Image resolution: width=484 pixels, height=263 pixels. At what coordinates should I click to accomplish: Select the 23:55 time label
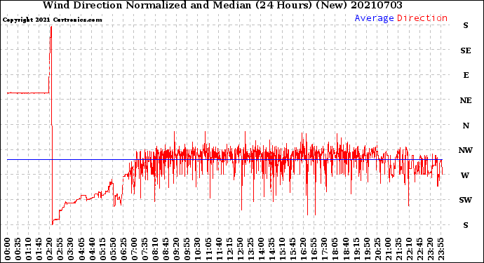coord(441,250)
